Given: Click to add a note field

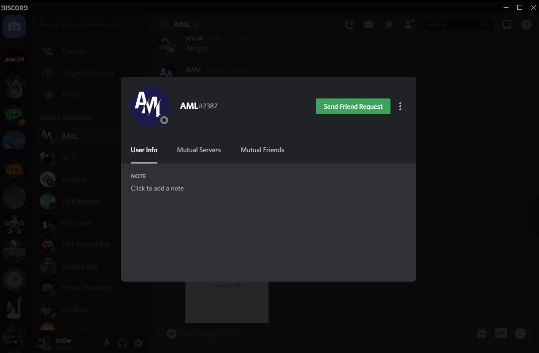Looking at the screenshot, I should [157, 188].
